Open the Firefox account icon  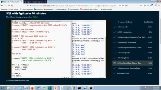[x=148, y=5]
